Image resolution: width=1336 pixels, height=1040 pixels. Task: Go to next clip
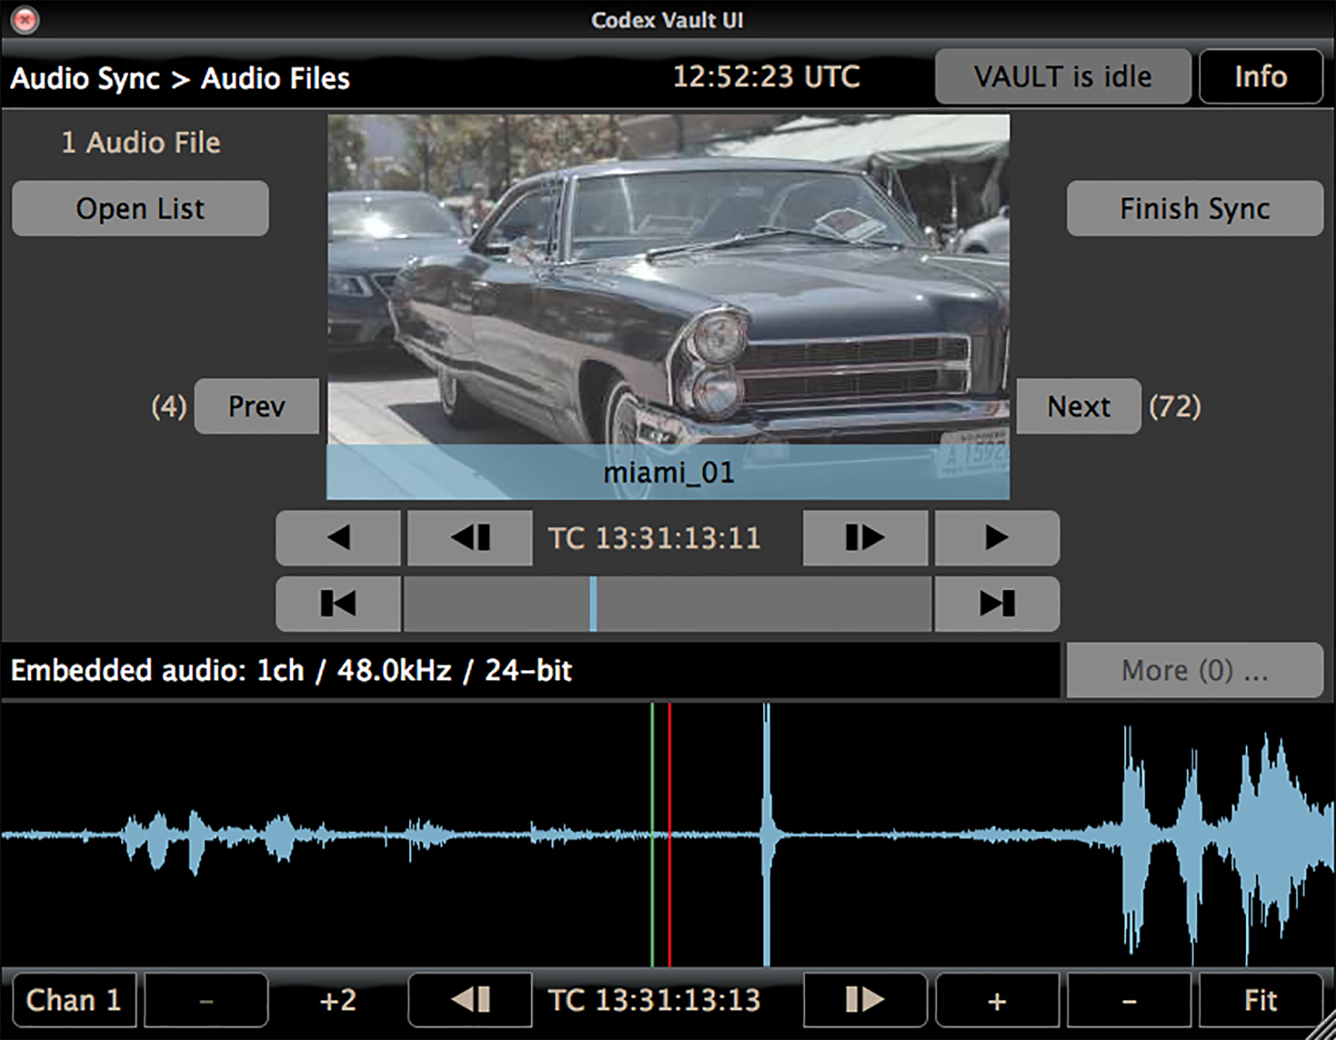tap(1079, 406)
